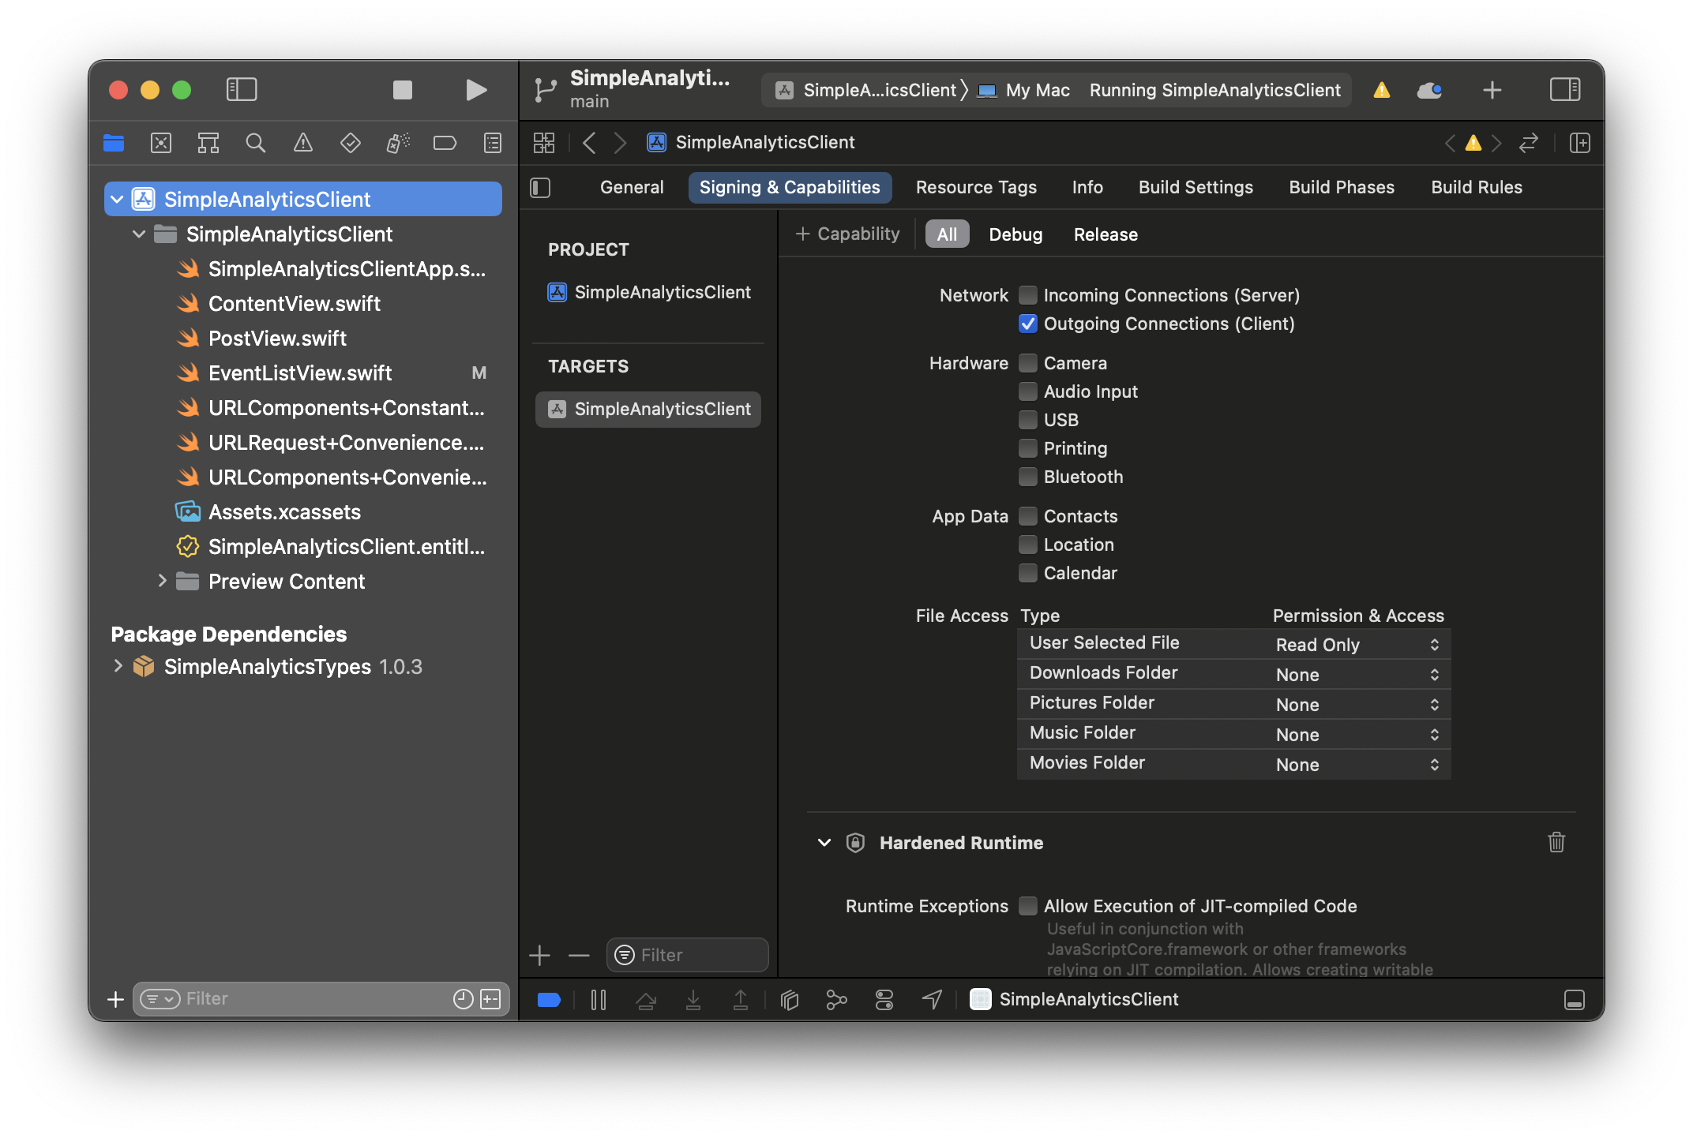Enable Calendar app data access
Screen dimensions: 1693x1138
(x=1027, y=573)
